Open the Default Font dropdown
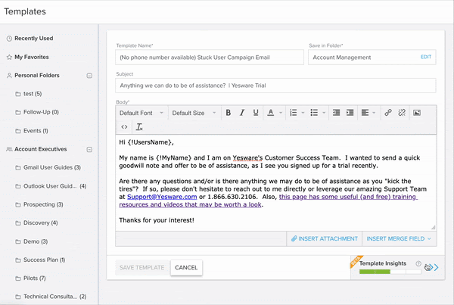454x305 pixels. click(x=140, y=113)
